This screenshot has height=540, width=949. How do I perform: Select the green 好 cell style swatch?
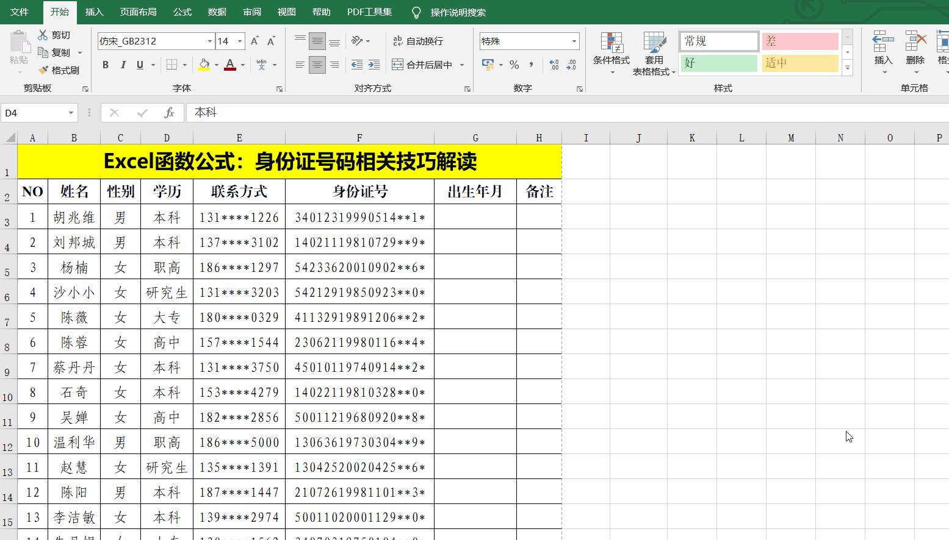pyautogui.click(x=719, y=63)
